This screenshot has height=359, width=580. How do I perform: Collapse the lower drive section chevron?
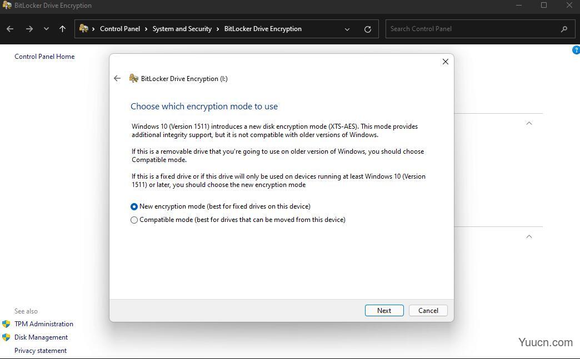tap(529, 236)
